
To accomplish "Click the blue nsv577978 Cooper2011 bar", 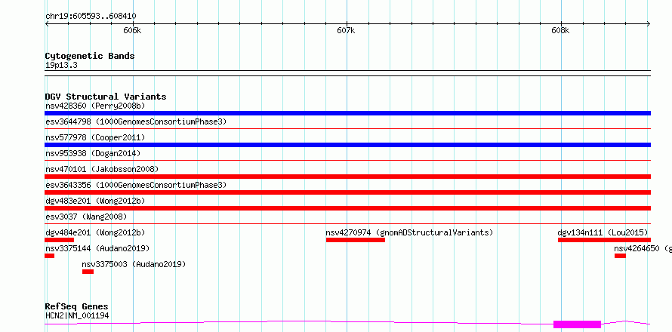I will coord(347,145).
